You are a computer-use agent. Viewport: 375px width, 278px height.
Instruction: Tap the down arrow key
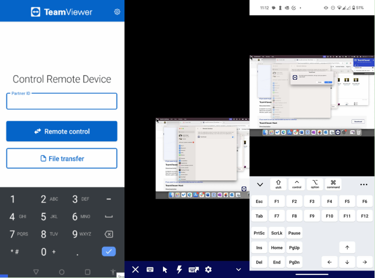(347, 262)
